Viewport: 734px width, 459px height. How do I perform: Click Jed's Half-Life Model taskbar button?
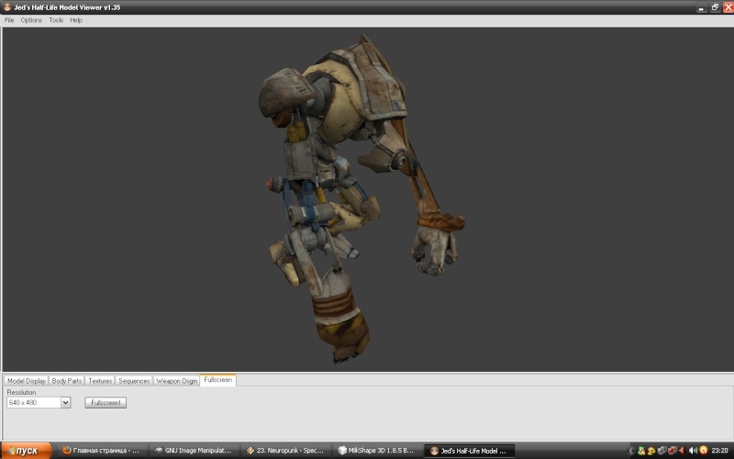[469, 451]
